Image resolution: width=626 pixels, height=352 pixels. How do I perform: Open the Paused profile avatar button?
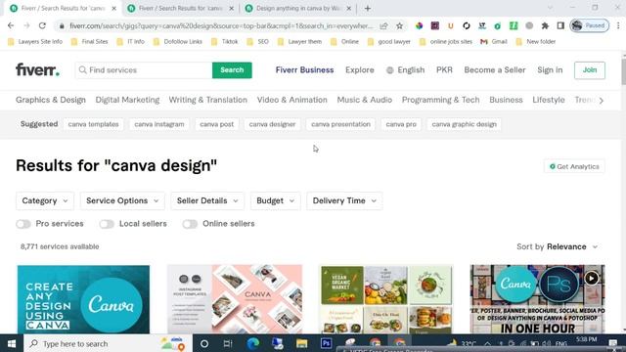590,25
